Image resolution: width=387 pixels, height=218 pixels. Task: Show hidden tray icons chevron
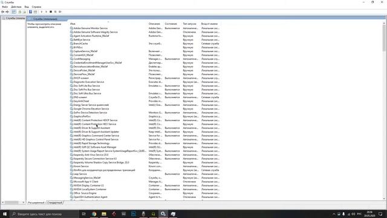(x=334, y=214)
